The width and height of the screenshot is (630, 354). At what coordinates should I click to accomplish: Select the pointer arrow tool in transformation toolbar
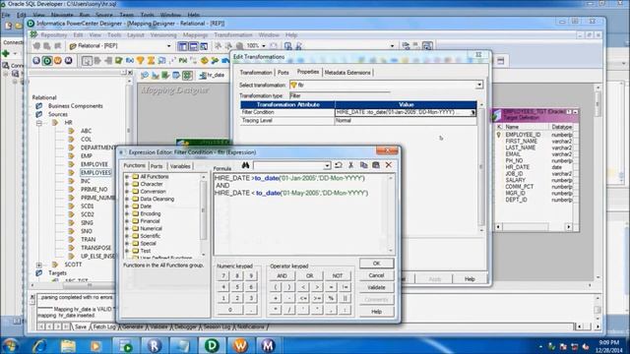pos(87,61)
